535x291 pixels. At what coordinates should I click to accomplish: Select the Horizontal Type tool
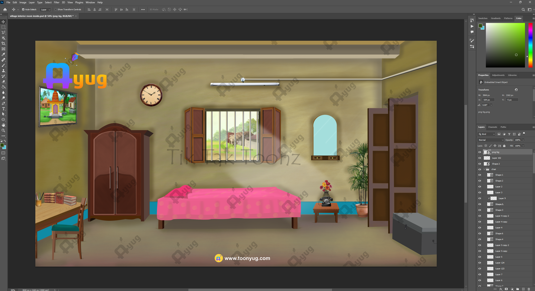(3, 109)
